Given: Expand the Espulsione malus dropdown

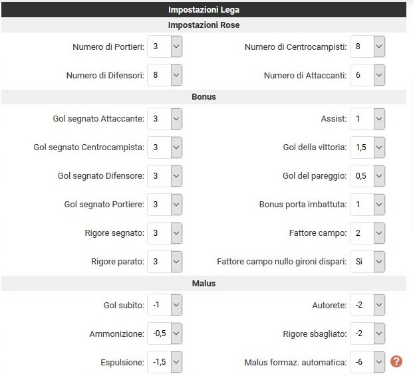Looking at the screenshot, I should pyautogui.click(x=165, y=362).
